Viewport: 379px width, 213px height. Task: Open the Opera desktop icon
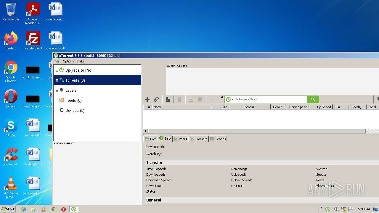click(11, 99)
